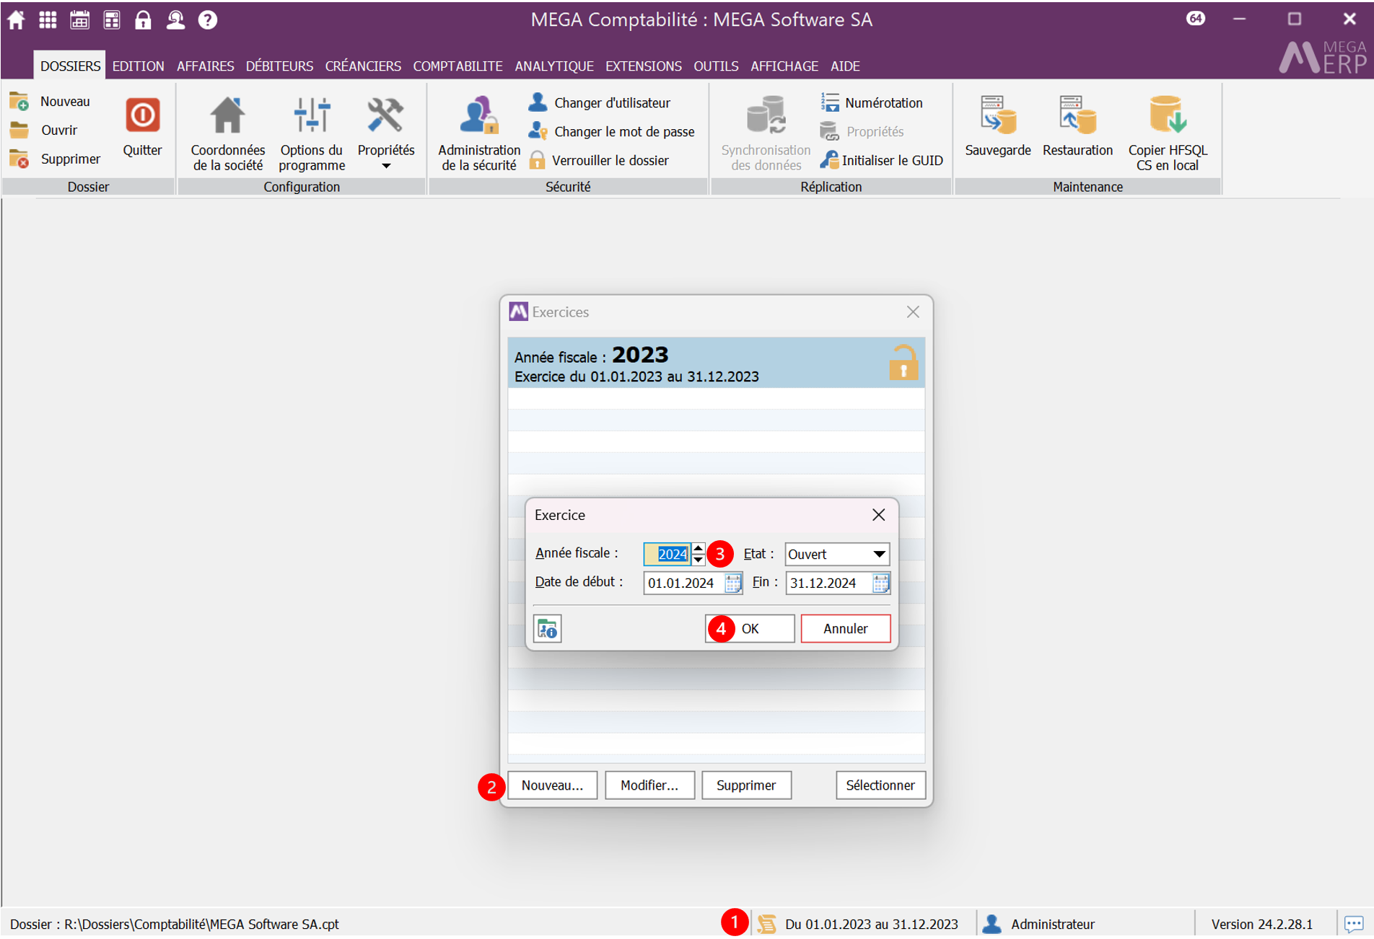Image resolution: width=1374 pixels, height=939 pixels.
Task: Click the Quitter power icon
Action: [x=142, y=116]
